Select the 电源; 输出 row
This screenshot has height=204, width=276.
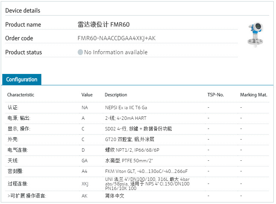point(19,118)
